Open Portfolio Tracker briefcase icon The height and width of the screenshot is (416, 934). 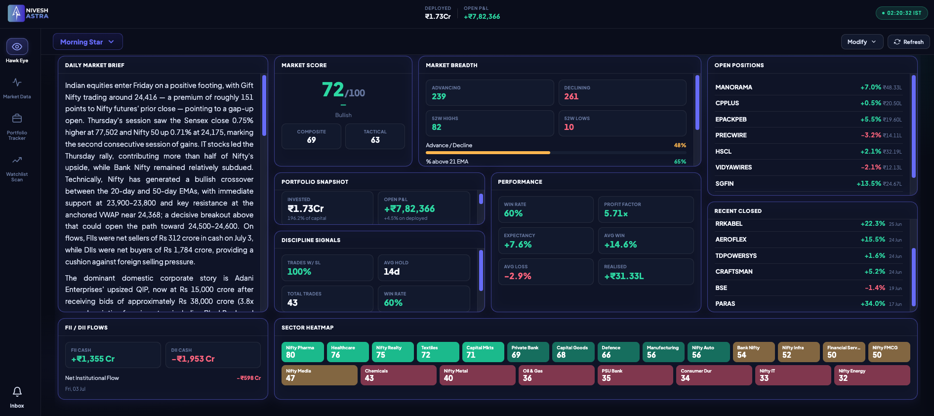point(17,119)
